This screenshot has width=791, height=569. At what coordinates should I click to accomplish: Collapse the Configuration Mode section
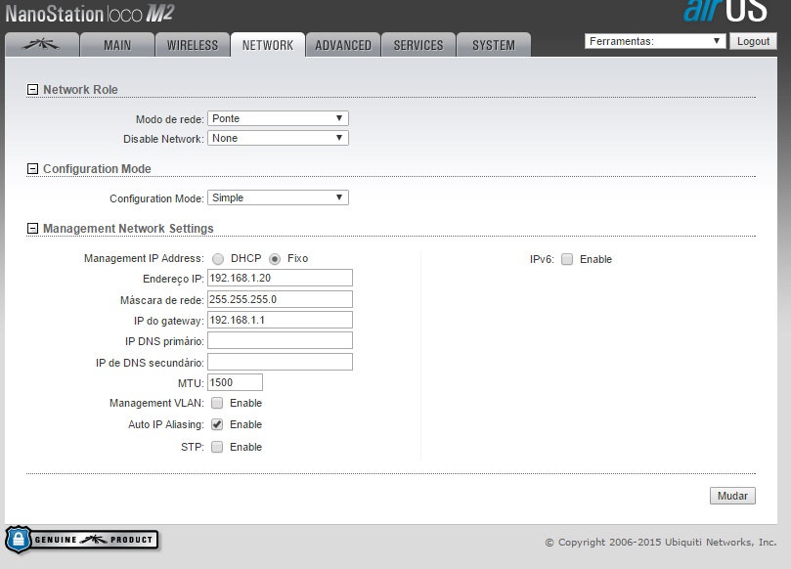[x=32, y=169]
